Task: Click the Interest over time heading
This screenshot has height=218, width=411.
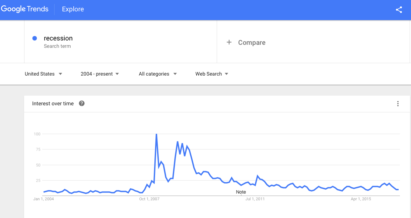Action: tap(53, 104)
